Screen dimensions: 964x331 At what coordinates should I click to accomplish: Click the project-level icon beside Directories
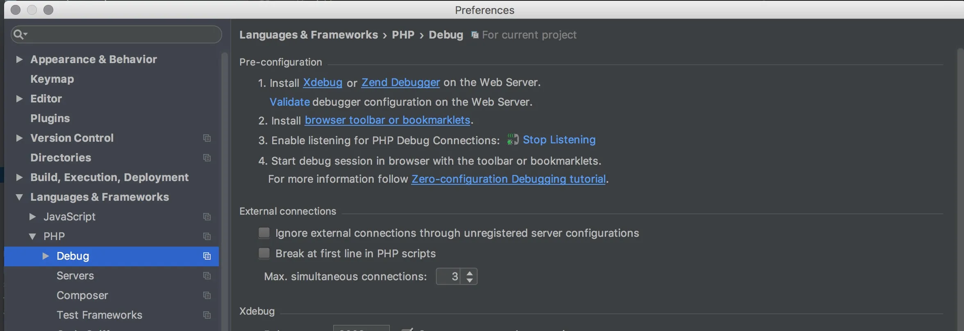click(207, 158)
